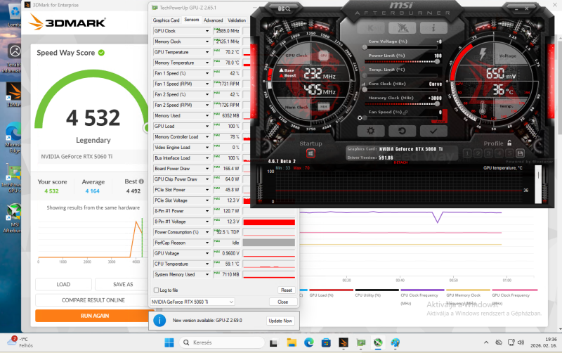This screenshot has height=353, width=562.
Task: Apply Afterburner settings with checkmark button
Action: click(433, 131)
